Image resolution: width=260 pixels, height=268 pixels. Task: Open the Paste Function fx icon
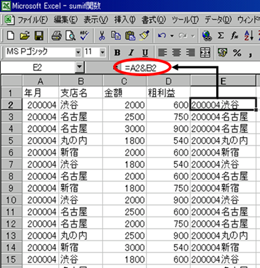(x=235, y=36)
